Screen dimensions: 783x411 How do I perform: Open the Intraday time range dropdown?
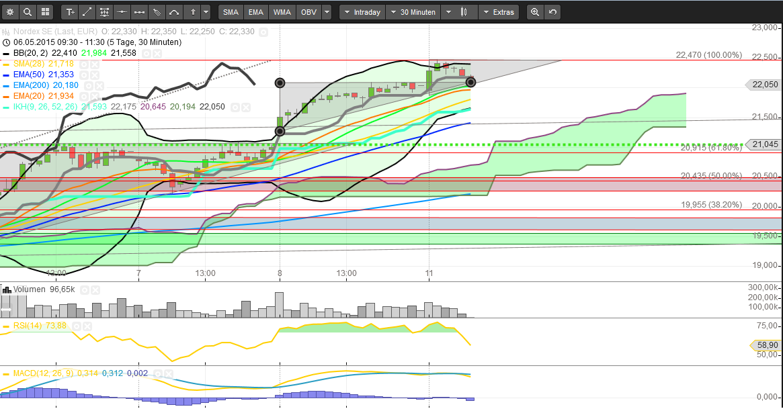click(362, 12)
